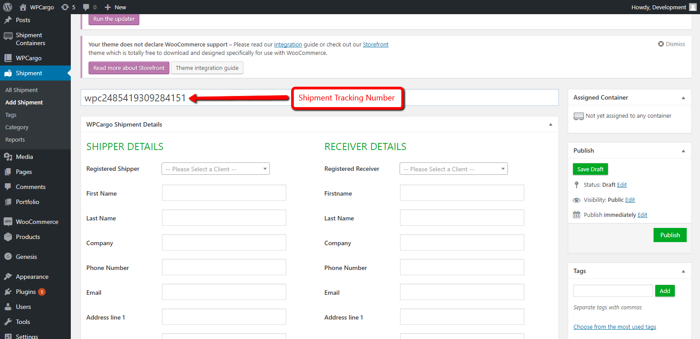
Task: Open the WooCommerce menu label
Action: (x=37, y=222)
